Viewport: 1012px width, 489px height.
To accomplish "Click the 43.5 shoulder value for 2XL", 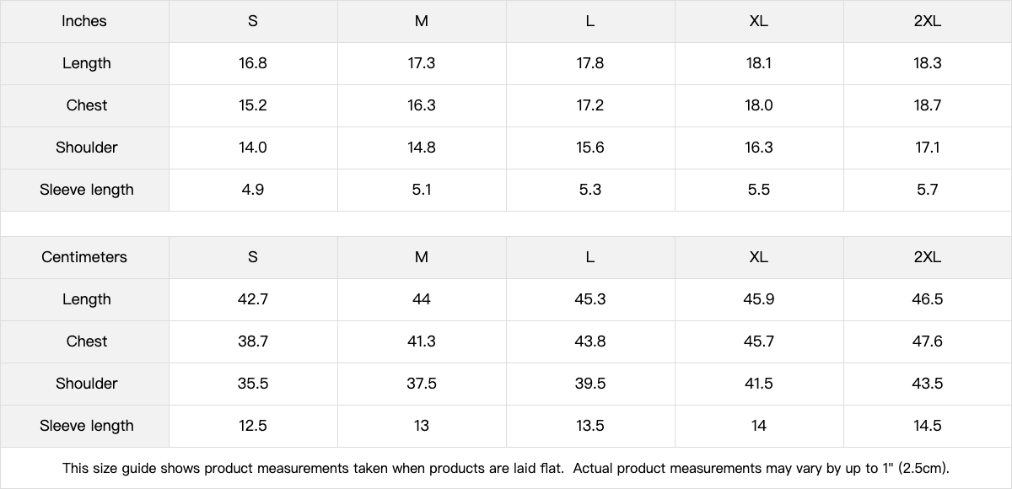I will (x=927, y=384).
